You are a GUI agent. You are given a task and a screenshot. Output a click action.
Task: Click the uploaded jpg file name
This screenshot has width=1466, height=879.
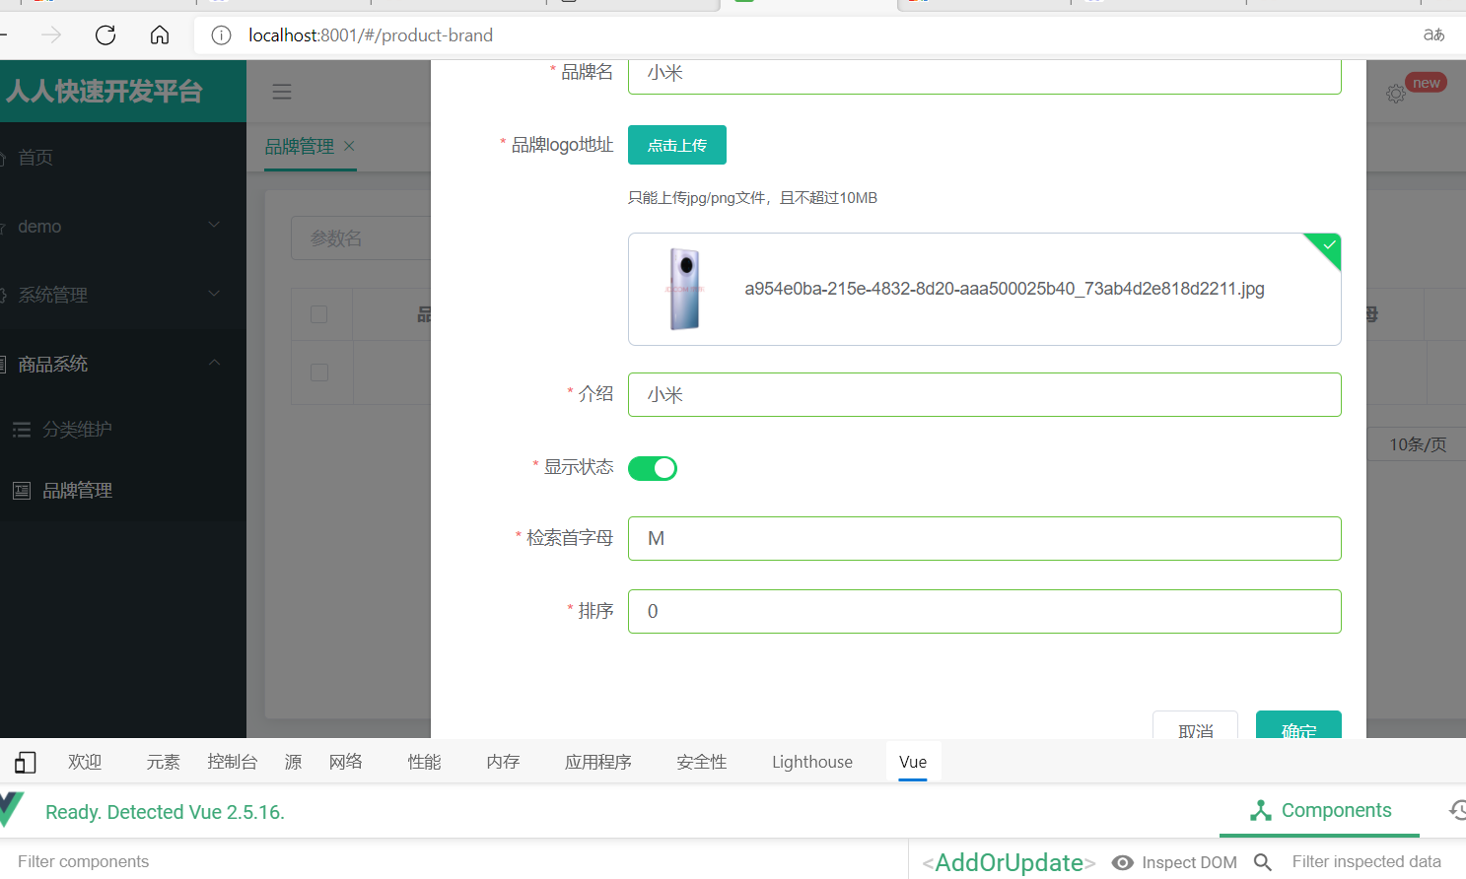(1005, 289)
